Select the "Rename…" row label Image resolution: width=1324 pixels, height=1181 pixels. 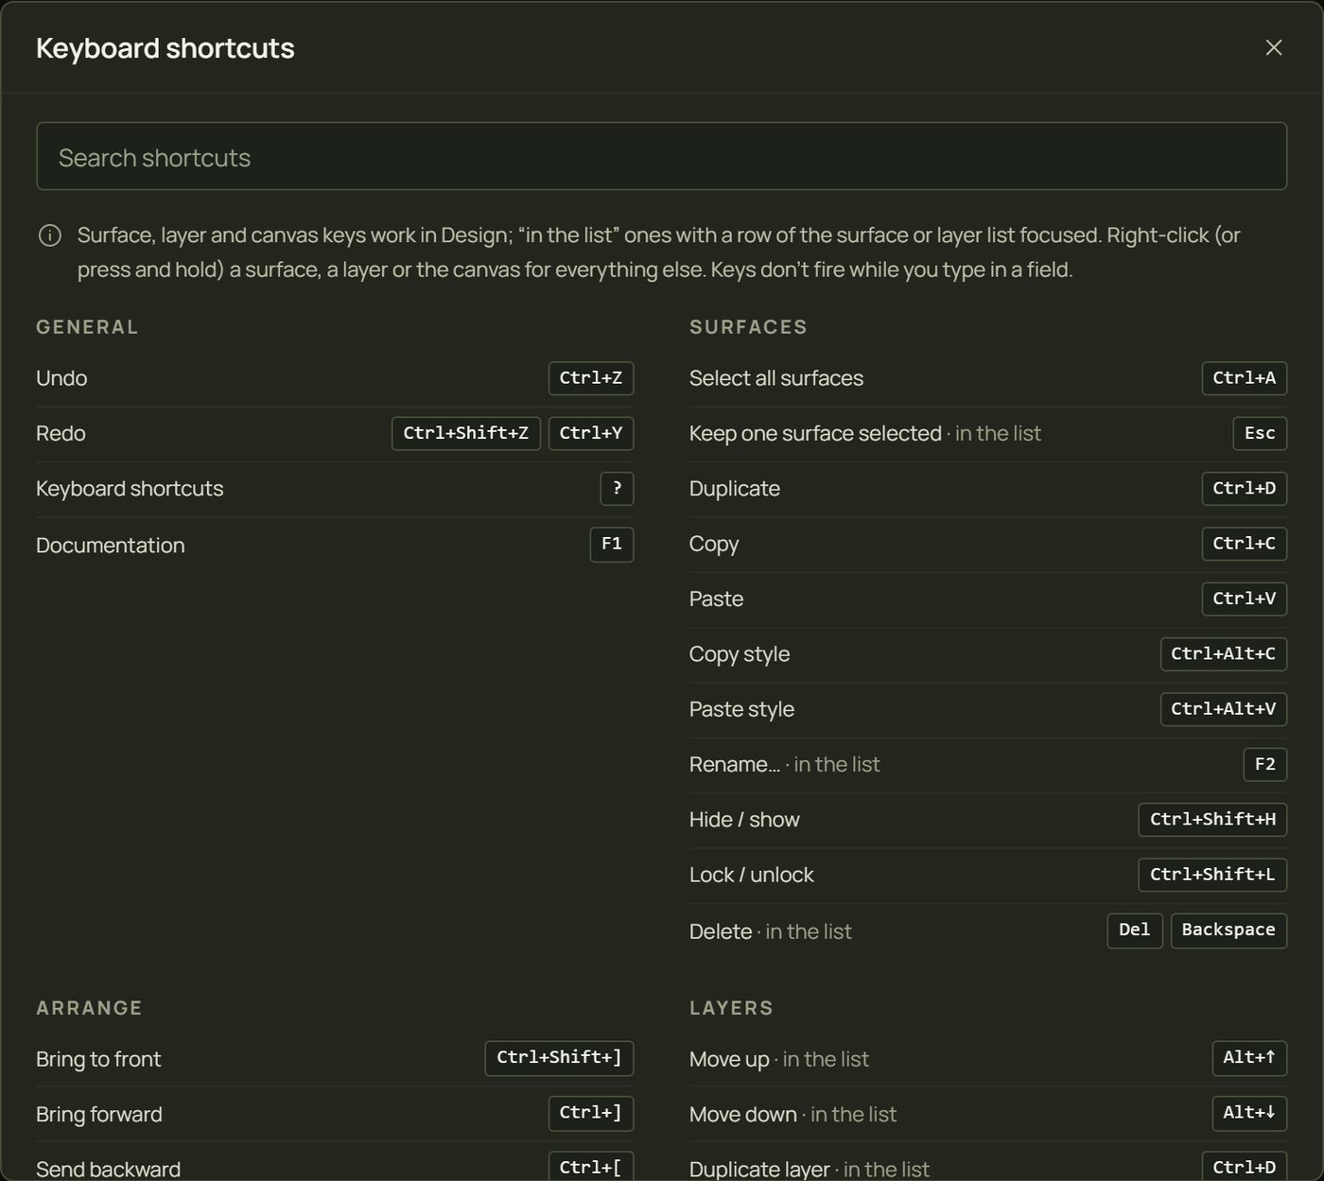(x=735, y=764)
